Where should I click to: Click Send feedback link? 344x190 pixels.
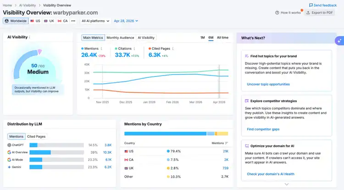point(323,5)
